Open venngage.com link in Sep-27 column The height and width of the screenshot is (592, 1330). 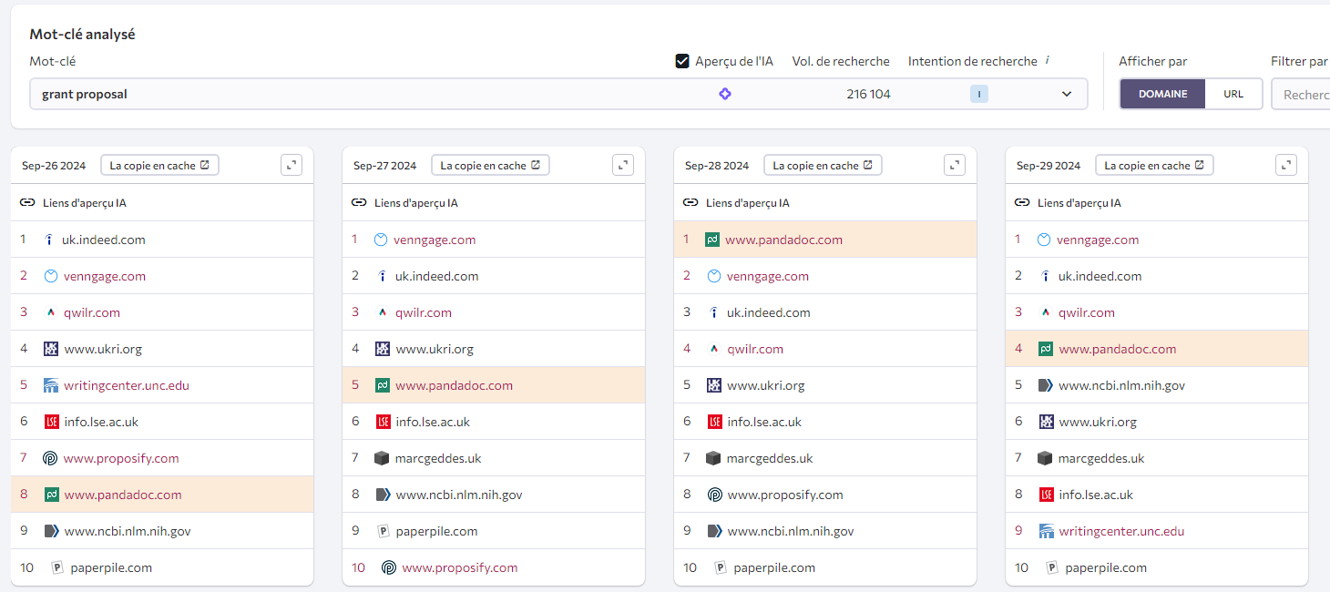435,240
